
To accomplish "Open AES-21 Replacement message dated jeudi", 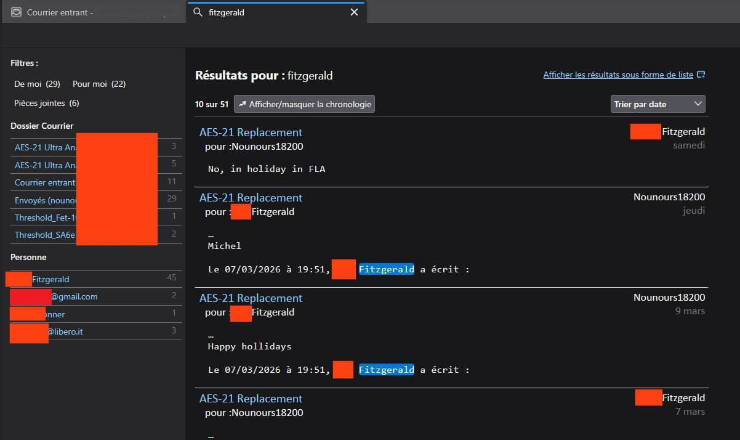I will coord(251,198).
